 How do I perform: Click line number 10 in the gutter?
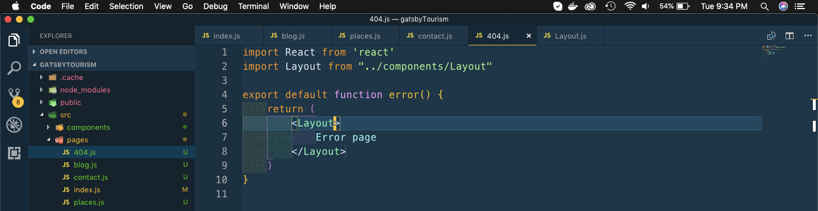pos(221,180)
